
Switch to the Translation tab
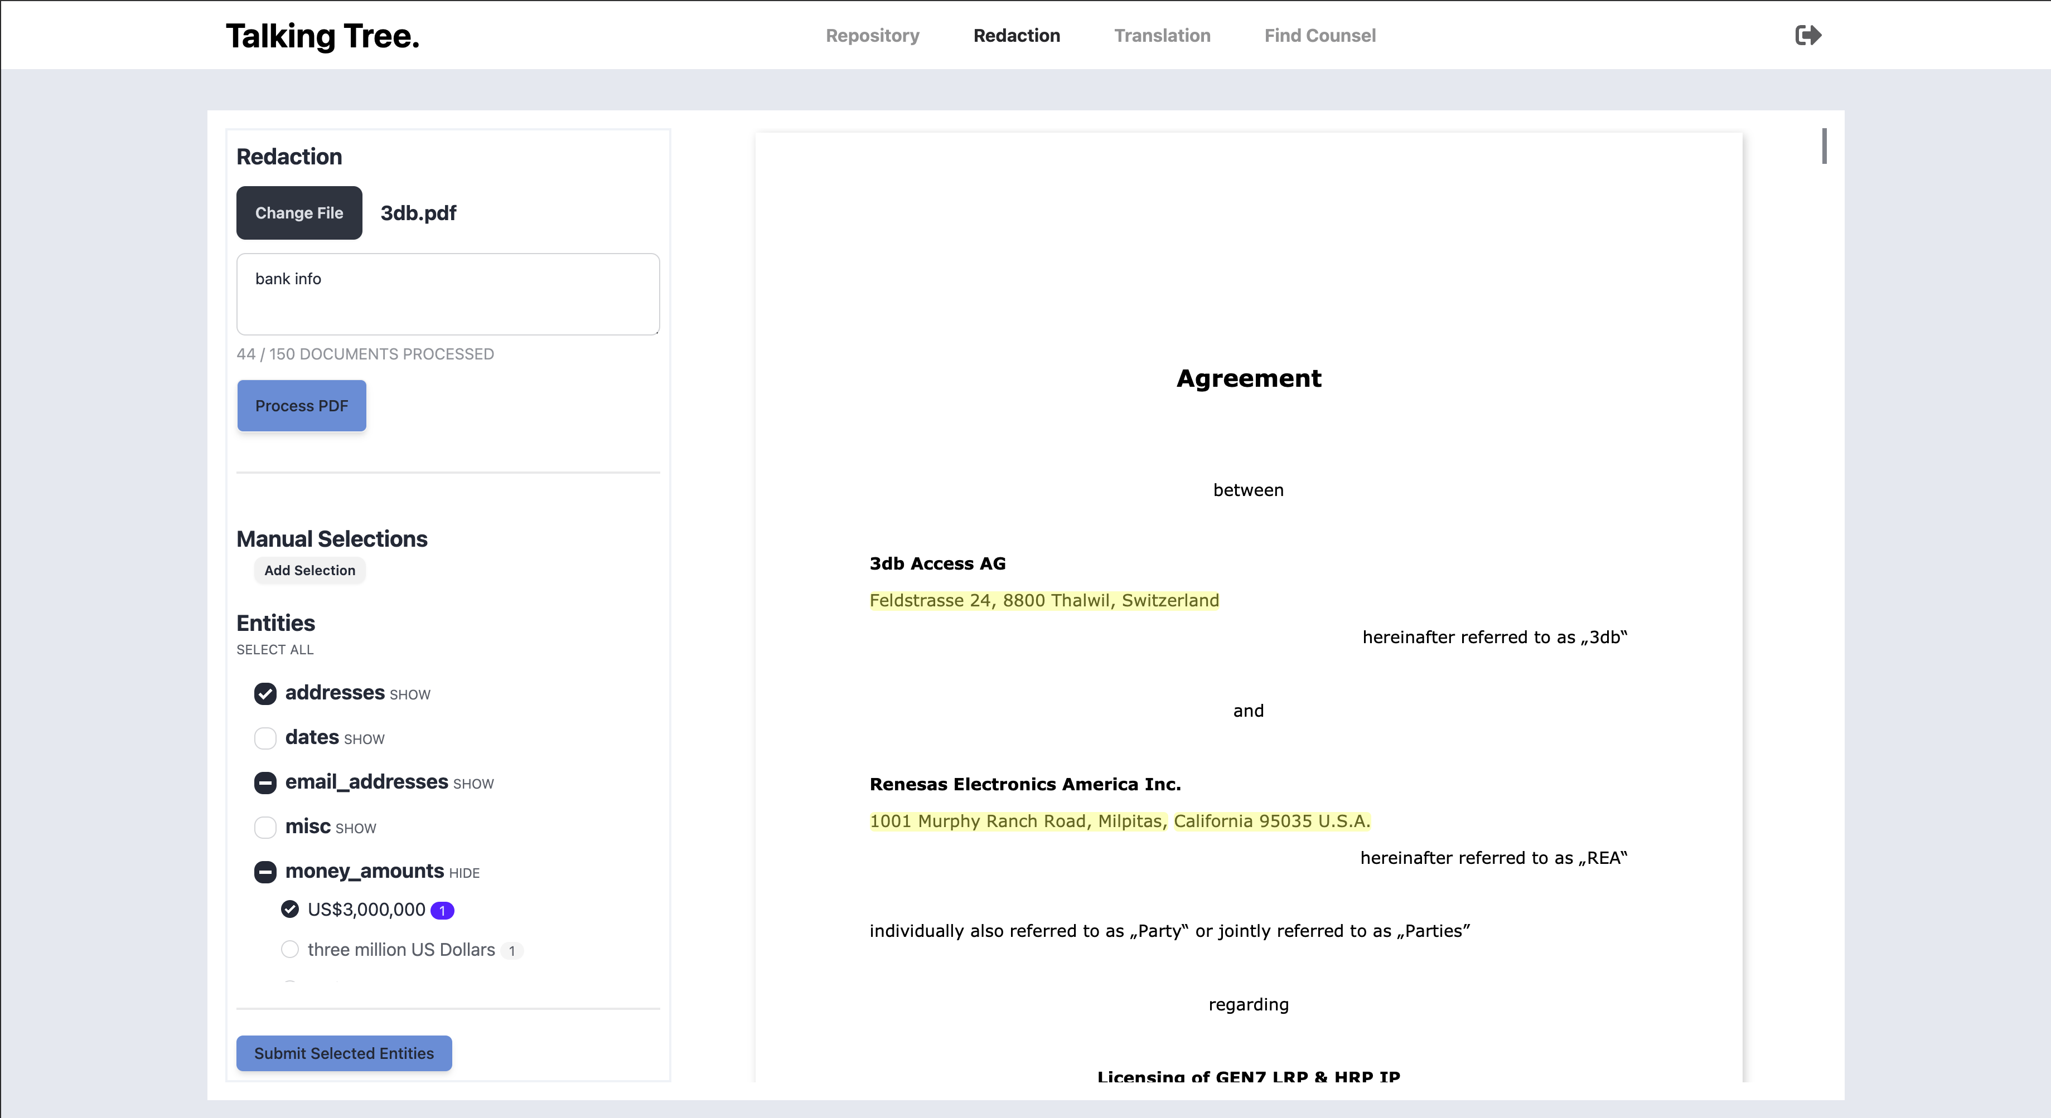tap(1162, 36)
